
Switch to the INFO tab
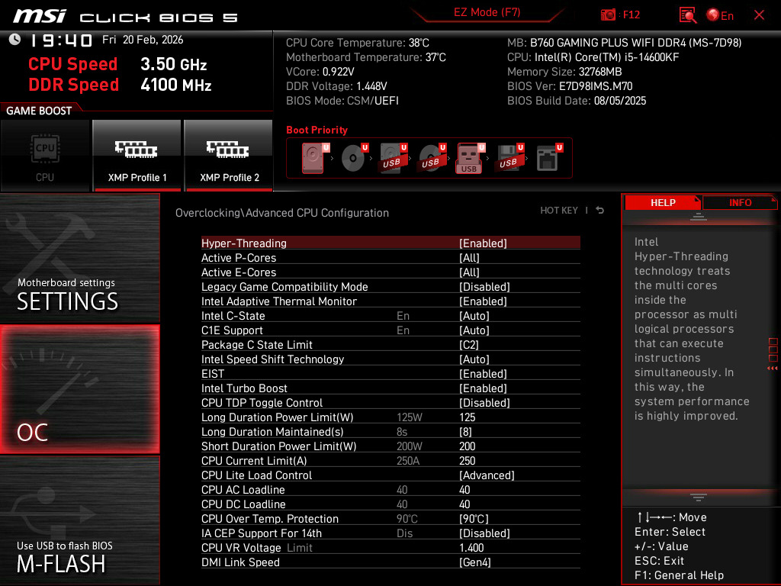(740, 203)
